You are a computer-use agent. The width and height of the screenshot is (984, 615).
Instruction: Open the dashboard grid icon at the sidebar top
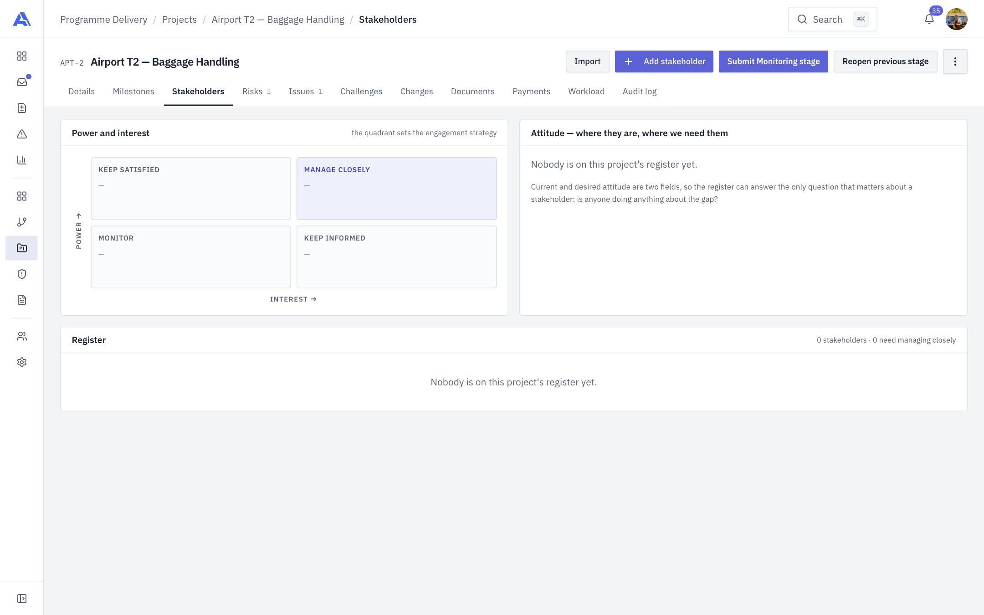click(21, 56)
